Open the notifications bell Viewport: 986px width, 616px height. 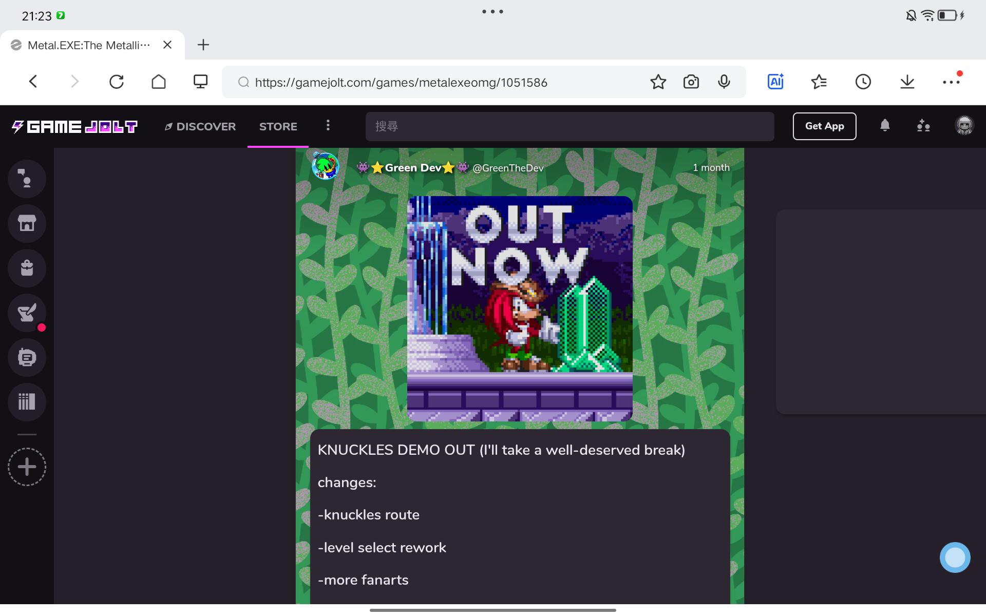point(885,126)
